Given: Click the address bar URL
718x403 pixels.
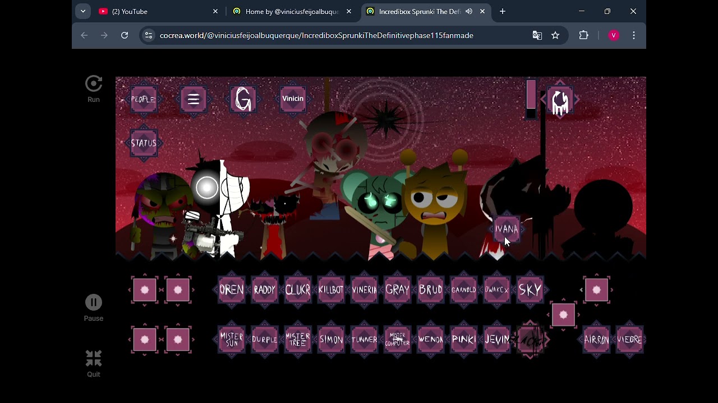Looking at the screenshot, I should click(x=316, y=35).
